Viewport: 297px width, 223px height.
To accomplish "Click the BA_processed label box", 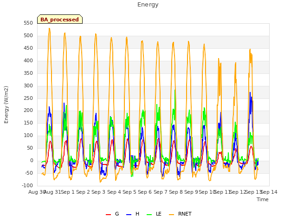I will click(60, 19).
